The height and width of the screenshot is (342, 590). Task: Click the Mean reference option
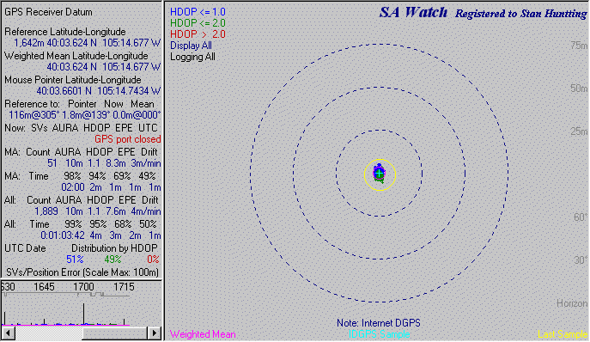pyautogui.click(x=143, y=104)
